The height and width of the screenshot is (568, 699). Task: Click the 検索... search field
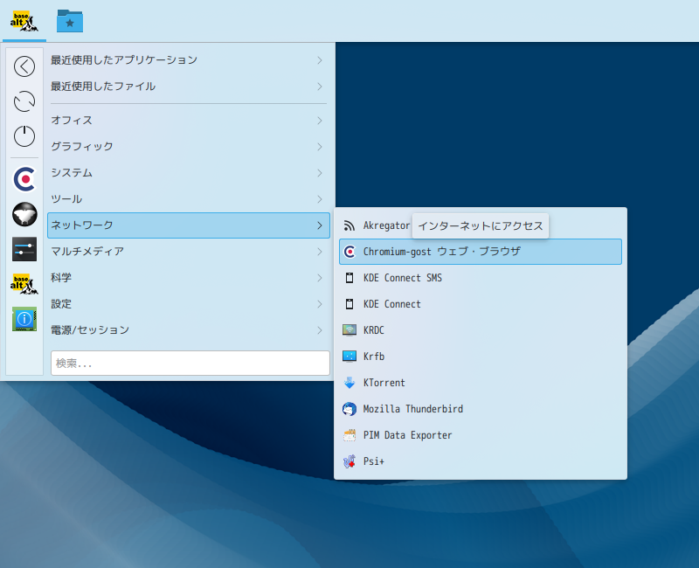click(x=190, y=364)
